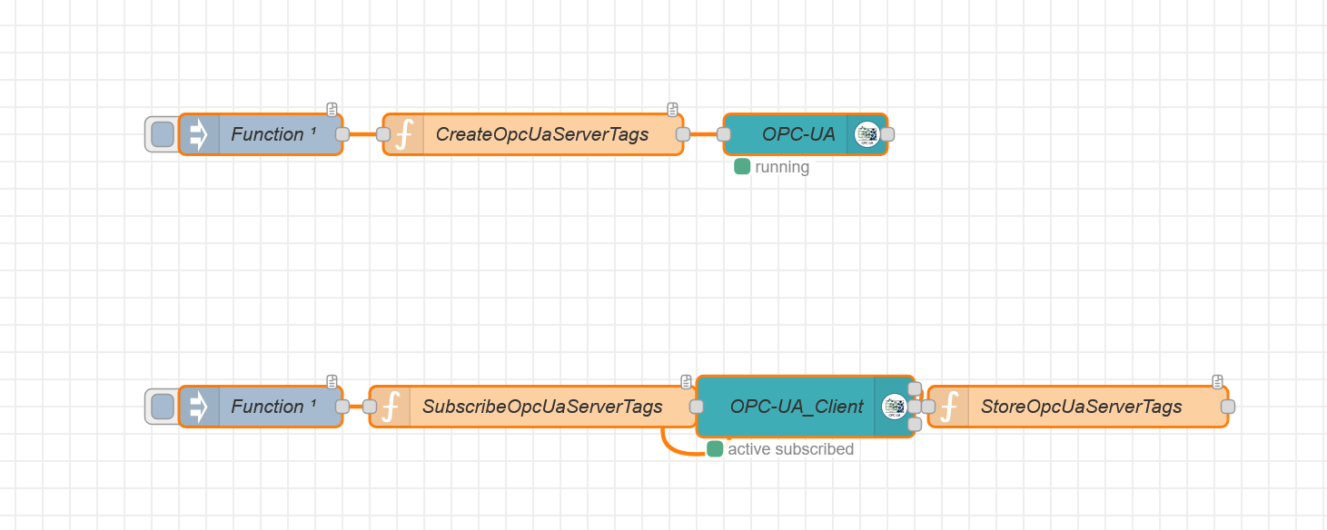The image size is (1327, 530).
Task: Click the arrow icon on the bottom inject node
Action: 198,407
